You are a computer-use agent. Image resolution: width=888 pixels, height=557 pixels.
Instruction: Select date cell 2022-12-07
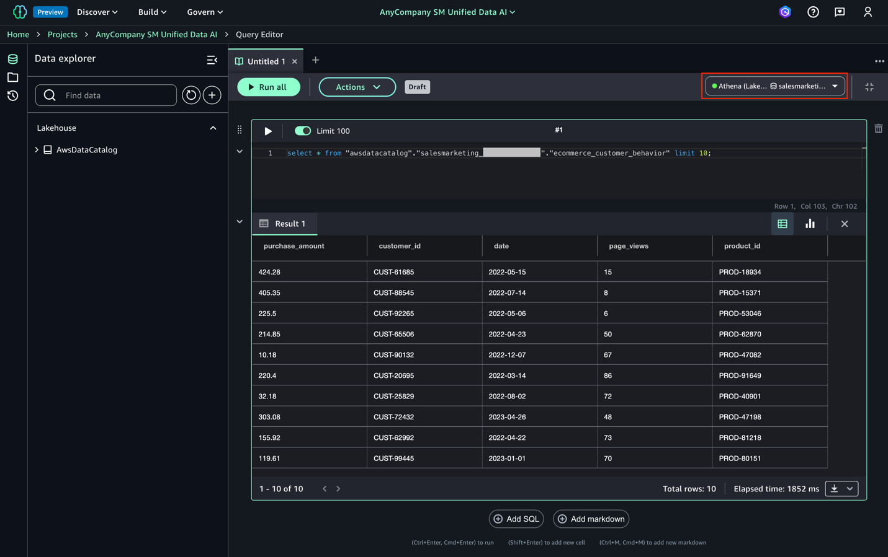point(540,355)
